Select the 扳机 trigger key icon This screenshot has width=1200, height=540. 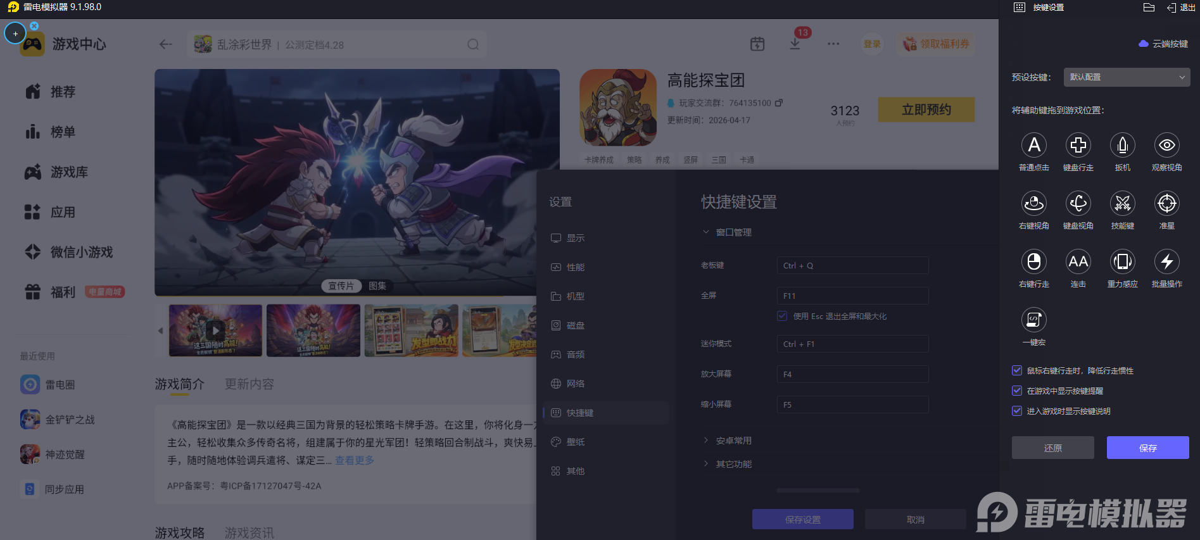point(1123,146)
